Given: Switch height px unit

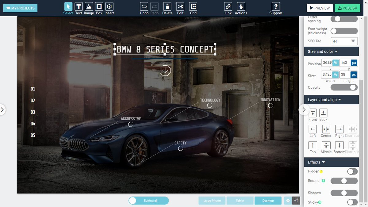Looking at the screenshot, I should (x=354, y=75).
